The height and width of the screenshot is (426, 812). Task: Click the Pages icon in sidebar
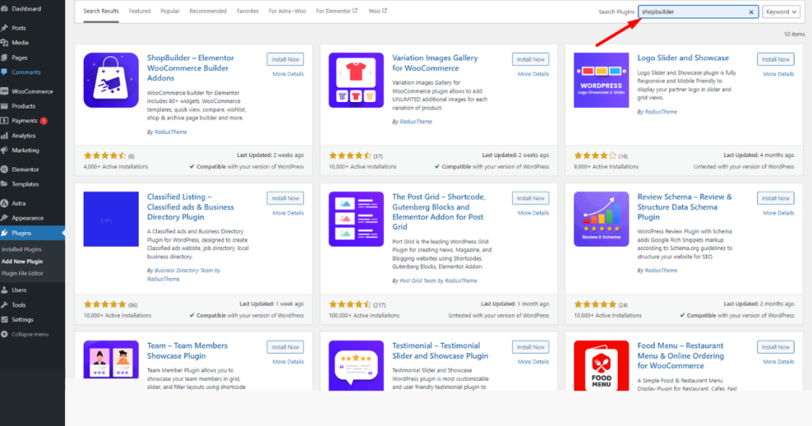[x=5, y=58]
